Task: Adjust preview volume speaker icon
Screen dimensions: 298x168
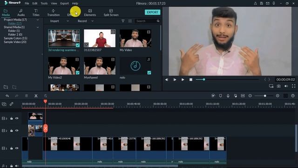Action: pos(286,86)
